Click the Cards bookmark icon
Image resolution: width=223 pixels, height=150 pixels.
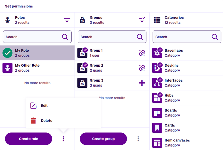click(x=157, y=128)
